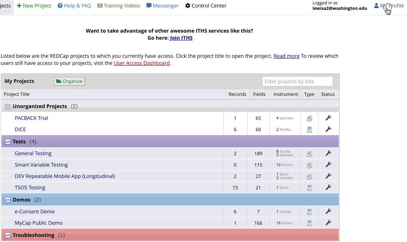Click the DICE wrench status icon

click(x=328, y=129)
